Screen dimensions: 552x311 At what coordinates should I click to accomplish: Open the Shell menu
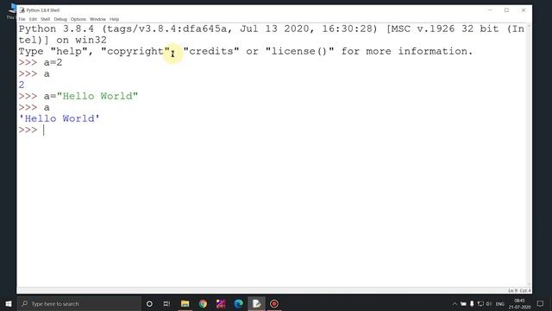(46, 19)
